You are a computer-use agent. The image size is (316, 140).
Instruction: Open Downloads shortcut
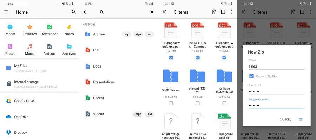coord(50,30)
